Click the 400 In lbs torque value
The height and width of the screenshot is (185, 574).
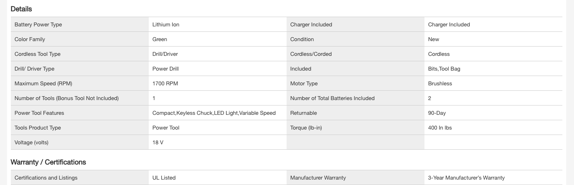(440, 128)
